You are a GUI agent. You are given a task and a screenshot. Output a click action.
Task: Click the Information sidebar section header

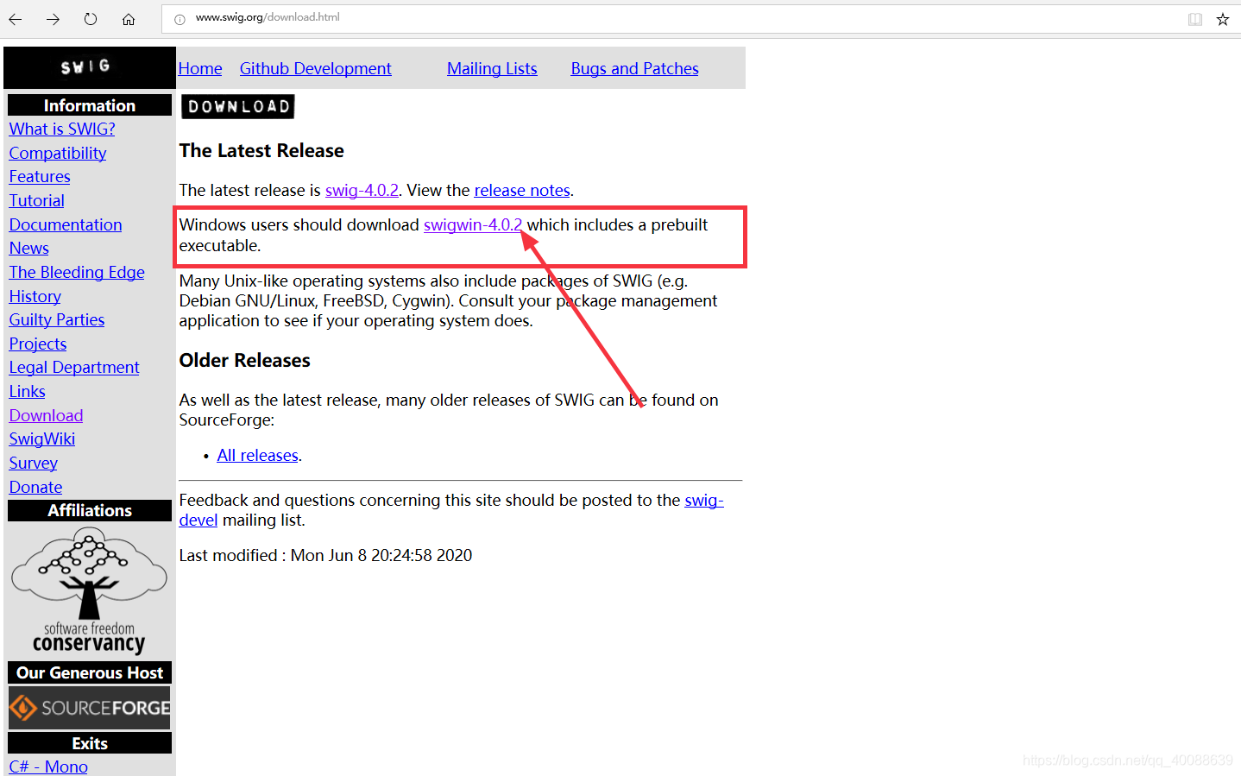tap(90, 105)
